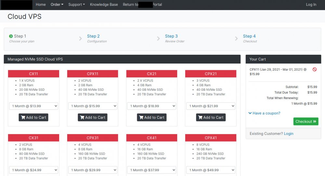The image size is (325, 176).
Task: Open the CPX11 billing cycle dropdown
Action: [93, 106]
